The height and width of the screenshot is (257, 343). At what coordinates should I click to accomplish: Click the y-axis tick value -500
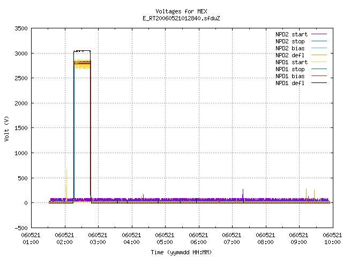21,228
